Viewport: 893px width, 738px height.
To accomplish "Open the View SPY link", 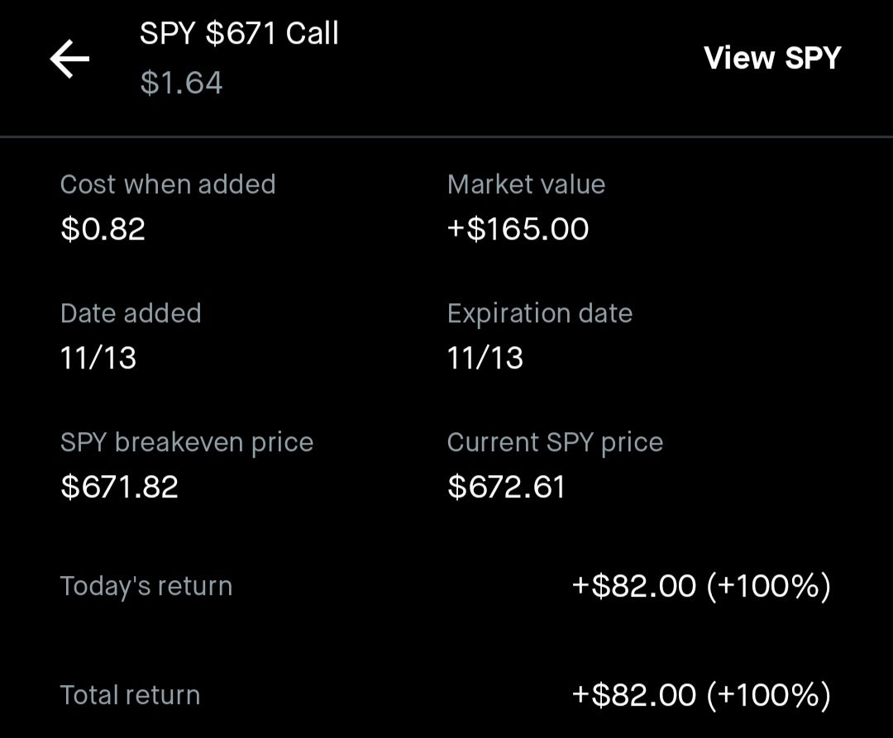I will tap(772, 58).
